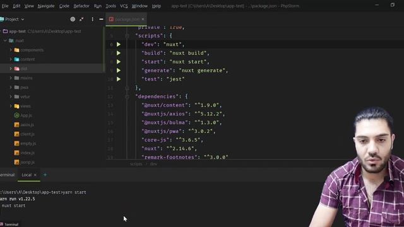Open the Refactor menu
The height and width of the screenshot is (227, 404).
pos(81,6)
